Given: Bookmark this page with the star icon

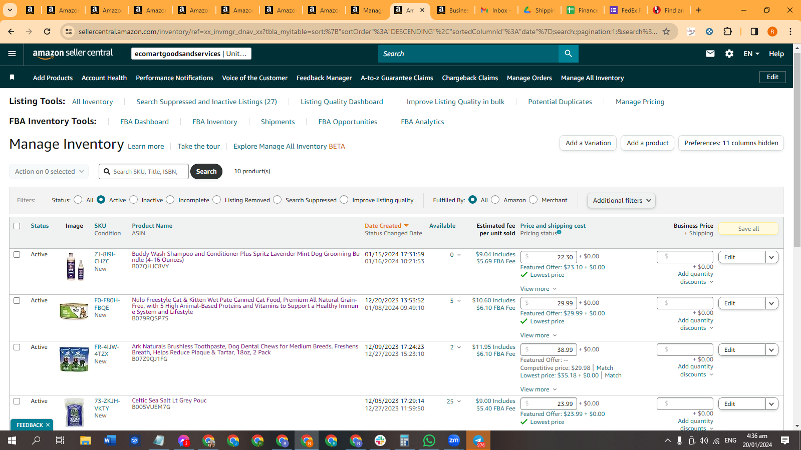Looking at the screenshot, I should [666, 32].
